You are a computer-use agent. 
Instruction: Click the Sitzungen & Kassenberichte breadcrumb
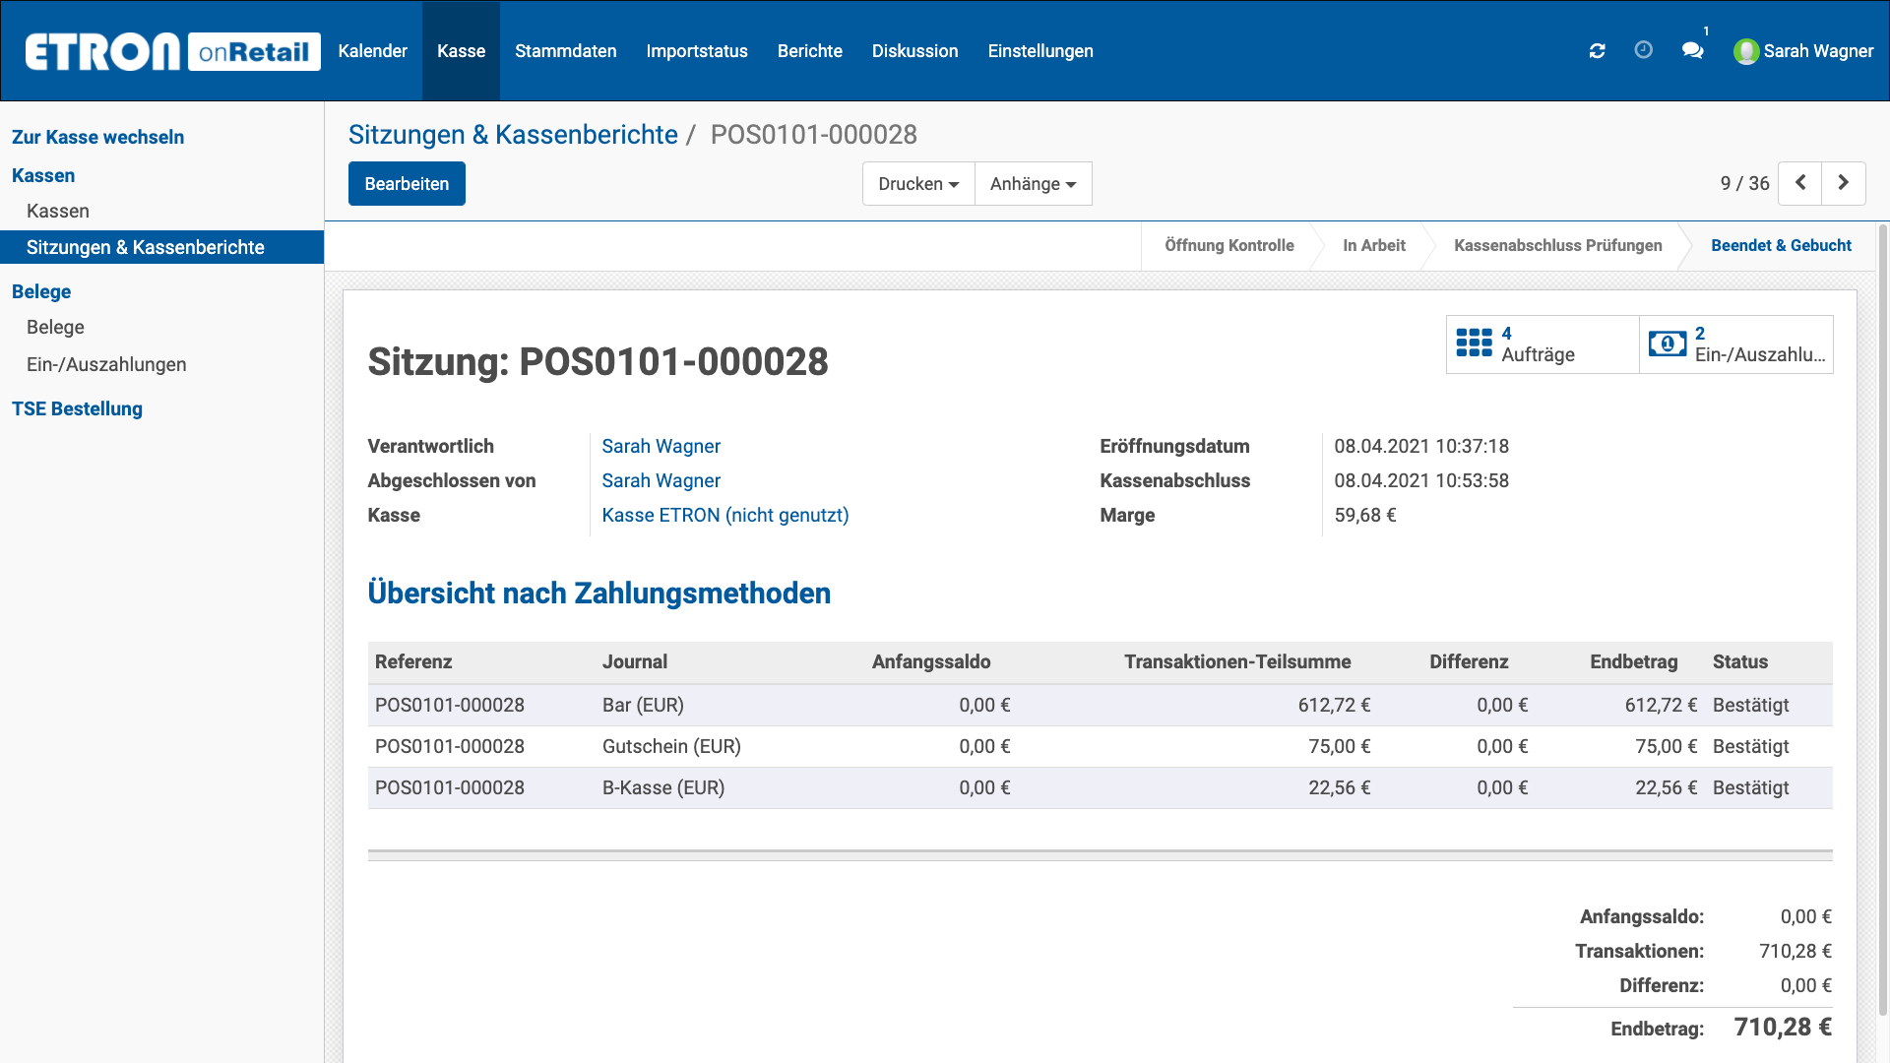coord(513,135)
